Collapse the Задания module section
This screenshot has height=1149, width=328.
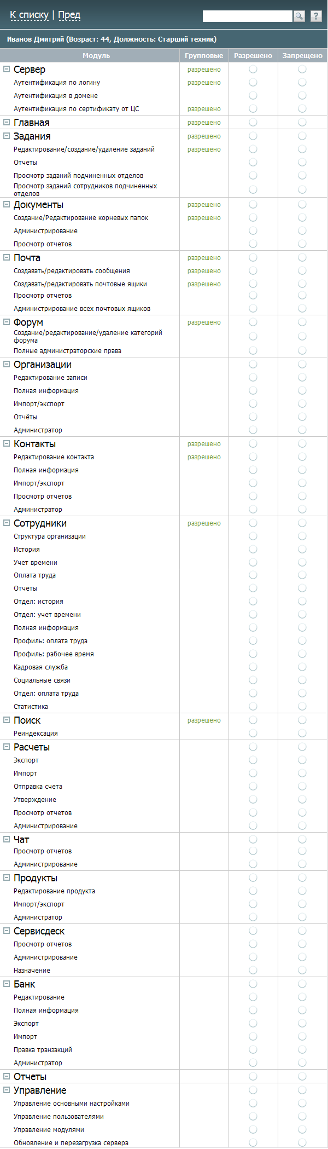[x=7, y=136]
